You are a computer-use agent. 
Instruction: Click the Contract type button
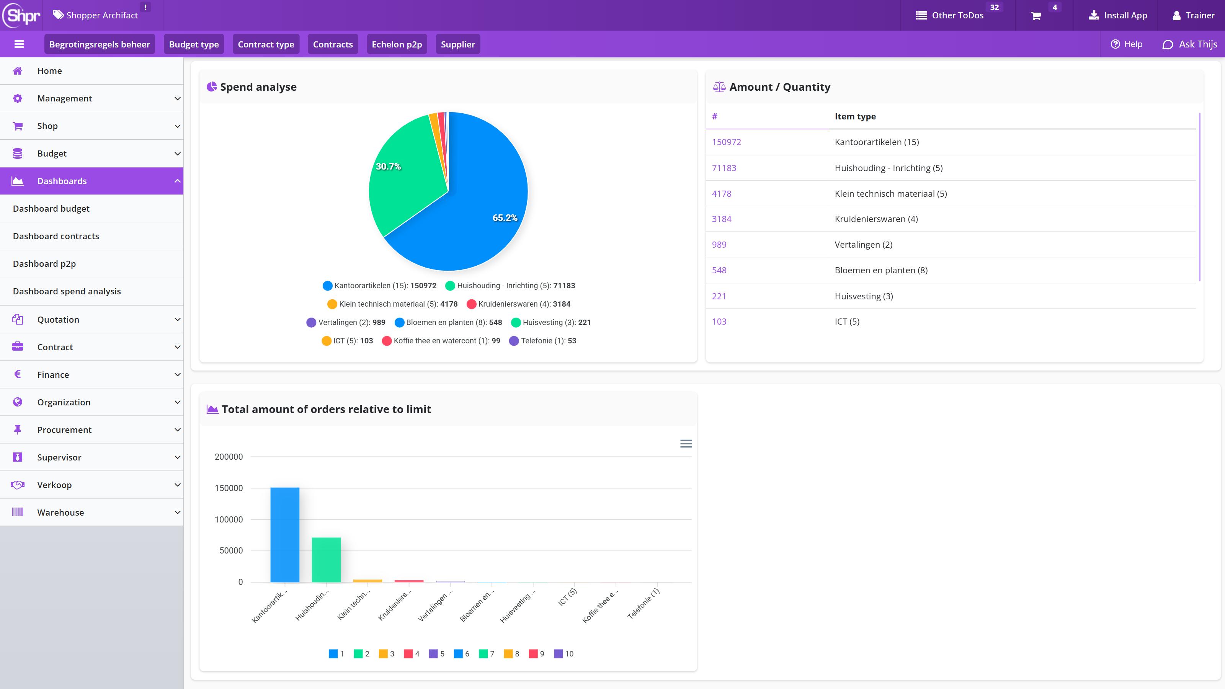tap(266, 44)
